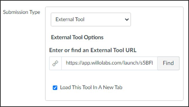Viewport: 189px width, 107px height.
Task: Click into the External Tool URL field
Action: click(x=109, y=63)
